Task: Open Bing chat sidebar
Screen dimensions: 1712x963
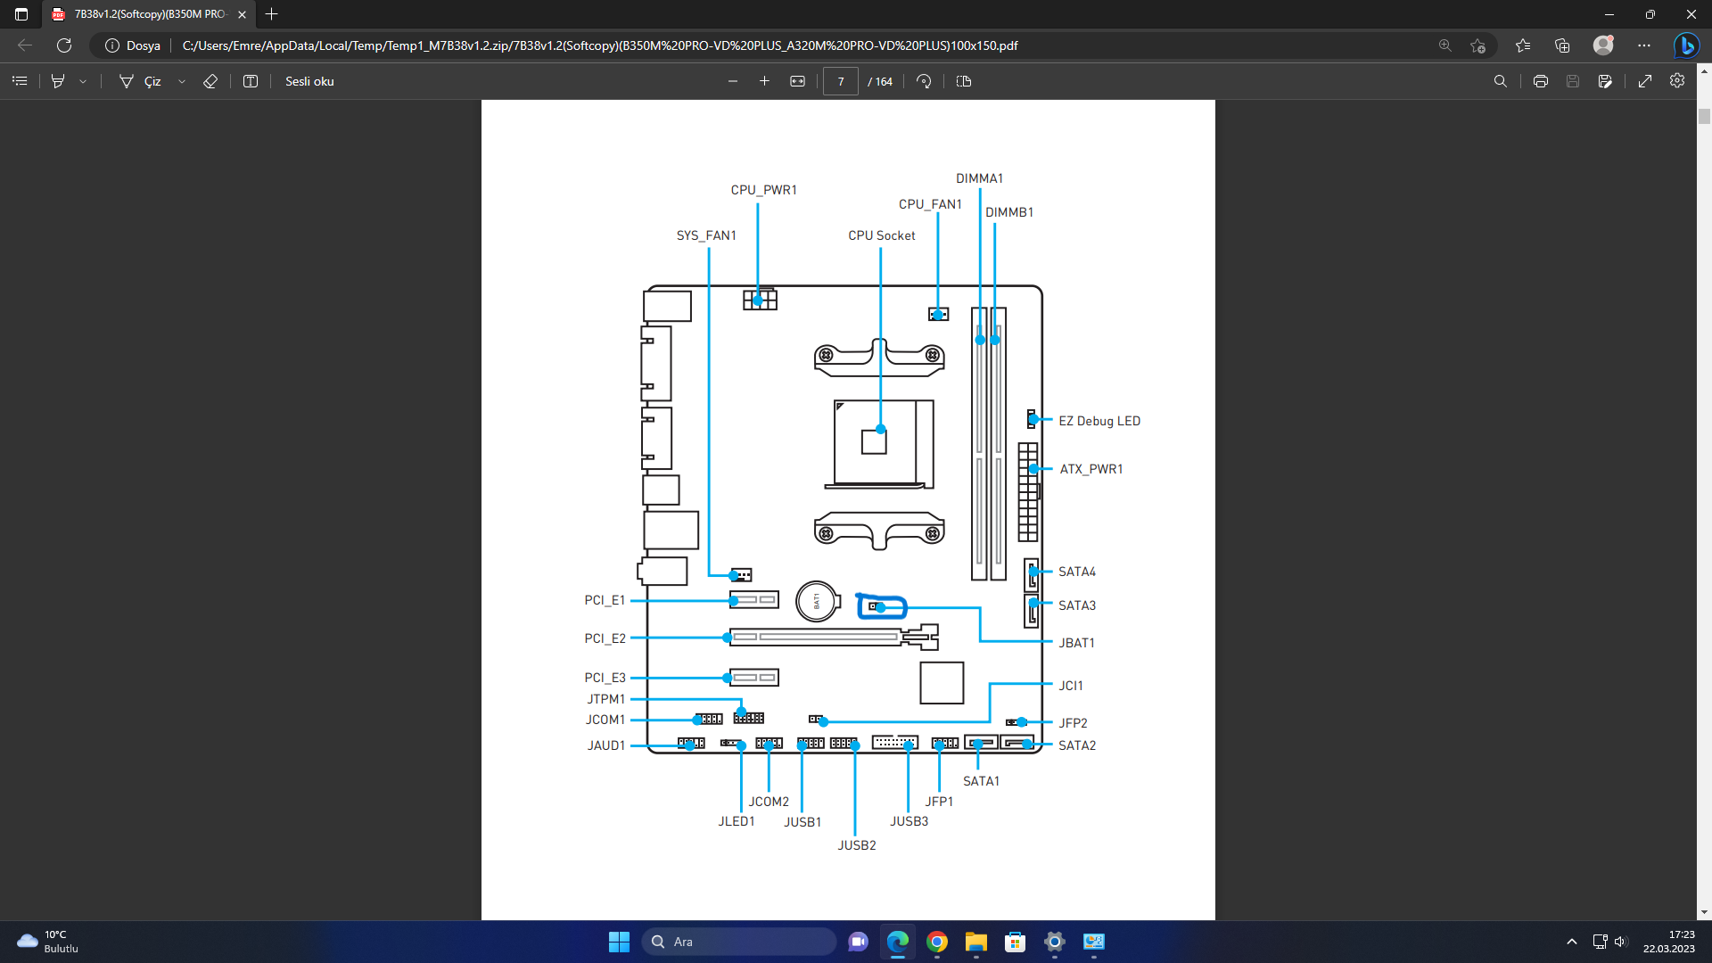Action: [1686, 45]
